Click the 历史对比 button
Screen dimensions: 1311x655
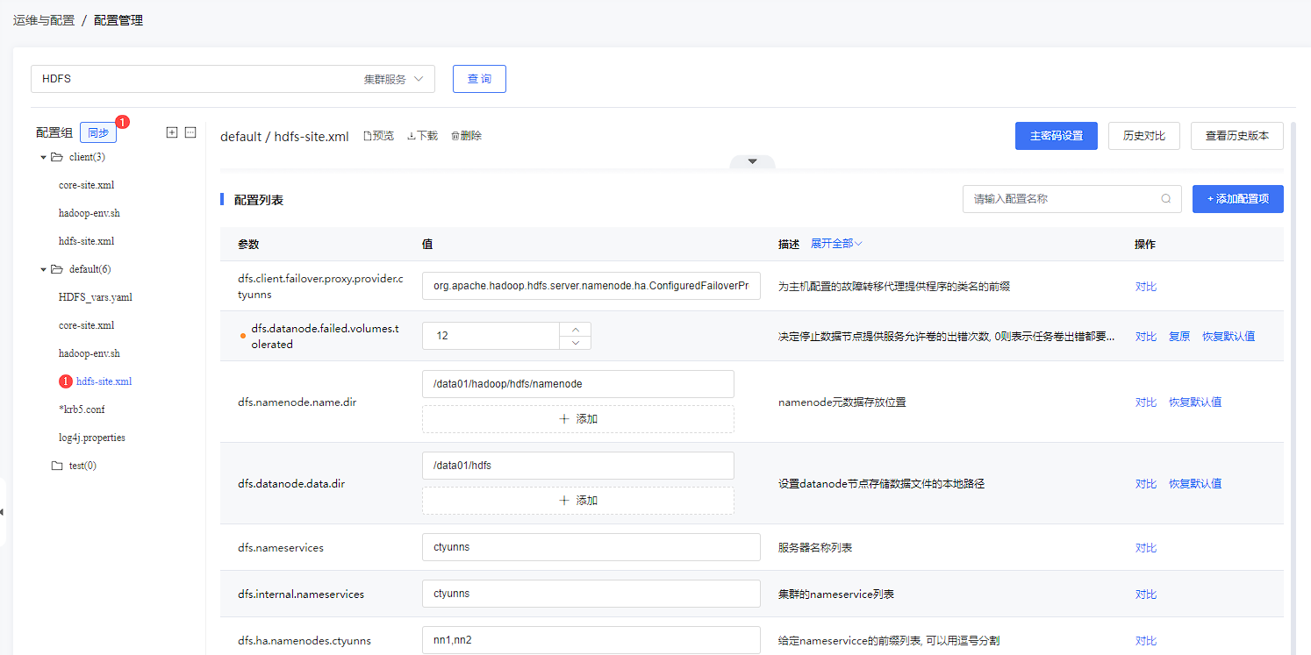tap(1144, 136)
